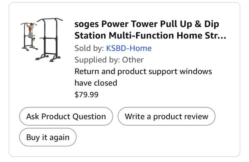The height and width of the screenshot is (162, 249).
Task: Click the Supplied by: Other line
Action: point(109,60)
